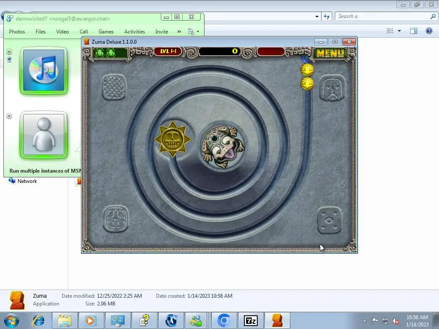Open the Photos menu in the MSN chat
Viewport: 439px width, 329px height.
pyautogui.click(x=17, y=32)
